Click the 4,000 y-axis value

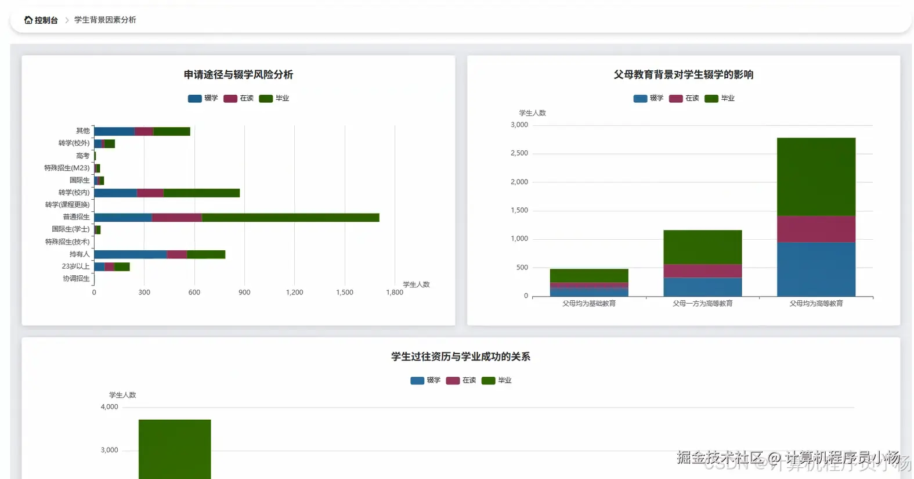pos(109,407)
